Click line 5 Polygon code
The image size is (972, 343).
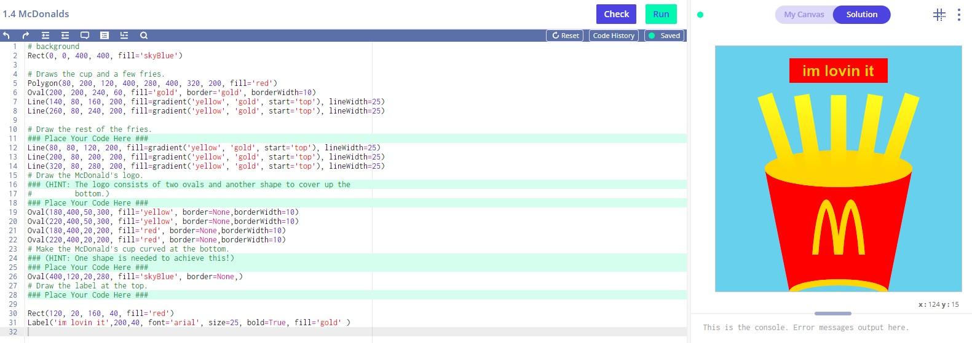(x=152, y=83)
